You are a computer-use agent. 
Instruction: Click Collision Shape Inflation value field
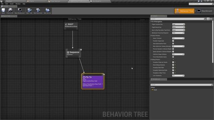[178, 54]
